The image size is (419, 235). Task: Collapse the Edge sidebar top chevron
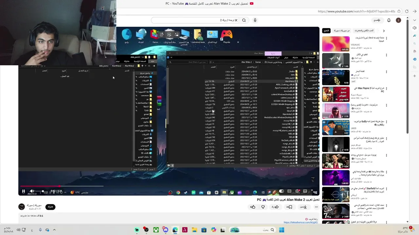coord(414,20)
